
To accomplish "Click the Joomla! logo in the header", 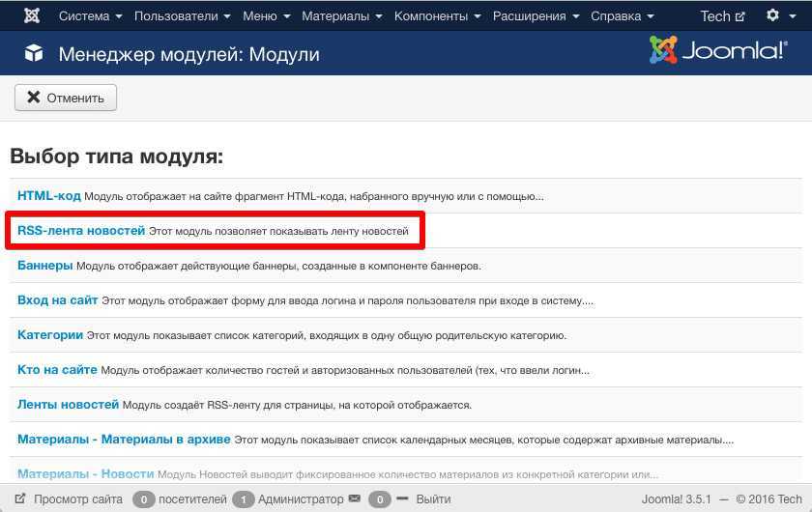I will point(717,51).
